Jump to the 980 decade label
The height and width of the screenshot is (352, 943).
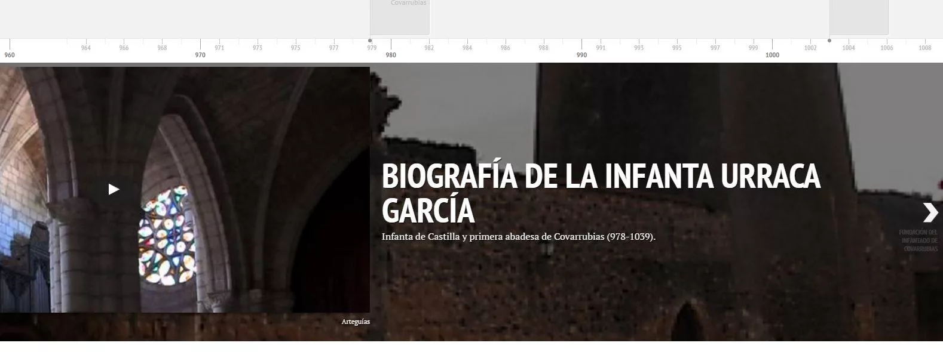tap(391, 55)
